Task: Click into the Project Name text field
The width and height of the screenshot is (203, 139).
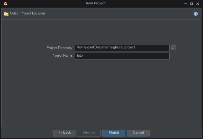Action: pyautogui.click(x=122, y=56)
